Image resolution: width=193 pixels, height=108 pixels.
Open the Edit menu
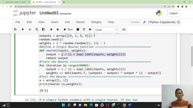pyautogui.click(x=29, y=22)
